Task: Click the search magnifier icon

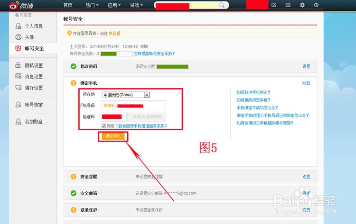Action: pos(221,5)
